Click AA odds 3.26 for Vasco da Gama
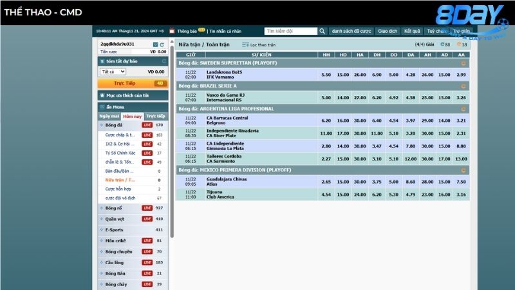This screenshot has width=515, height=290. (x=461, y=98)
